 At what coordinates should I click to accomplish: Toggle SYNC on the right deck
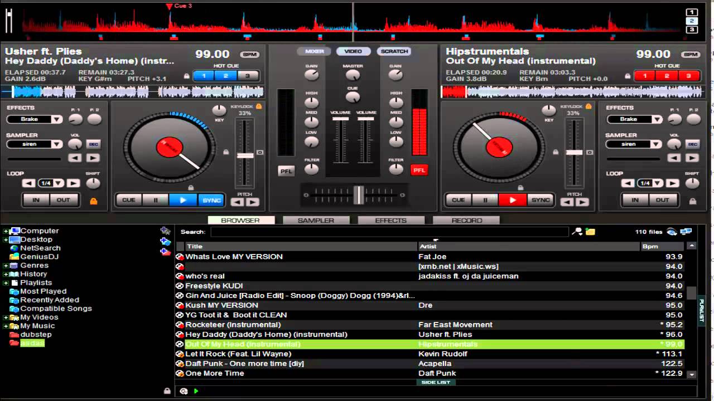(x=541, y=200)
